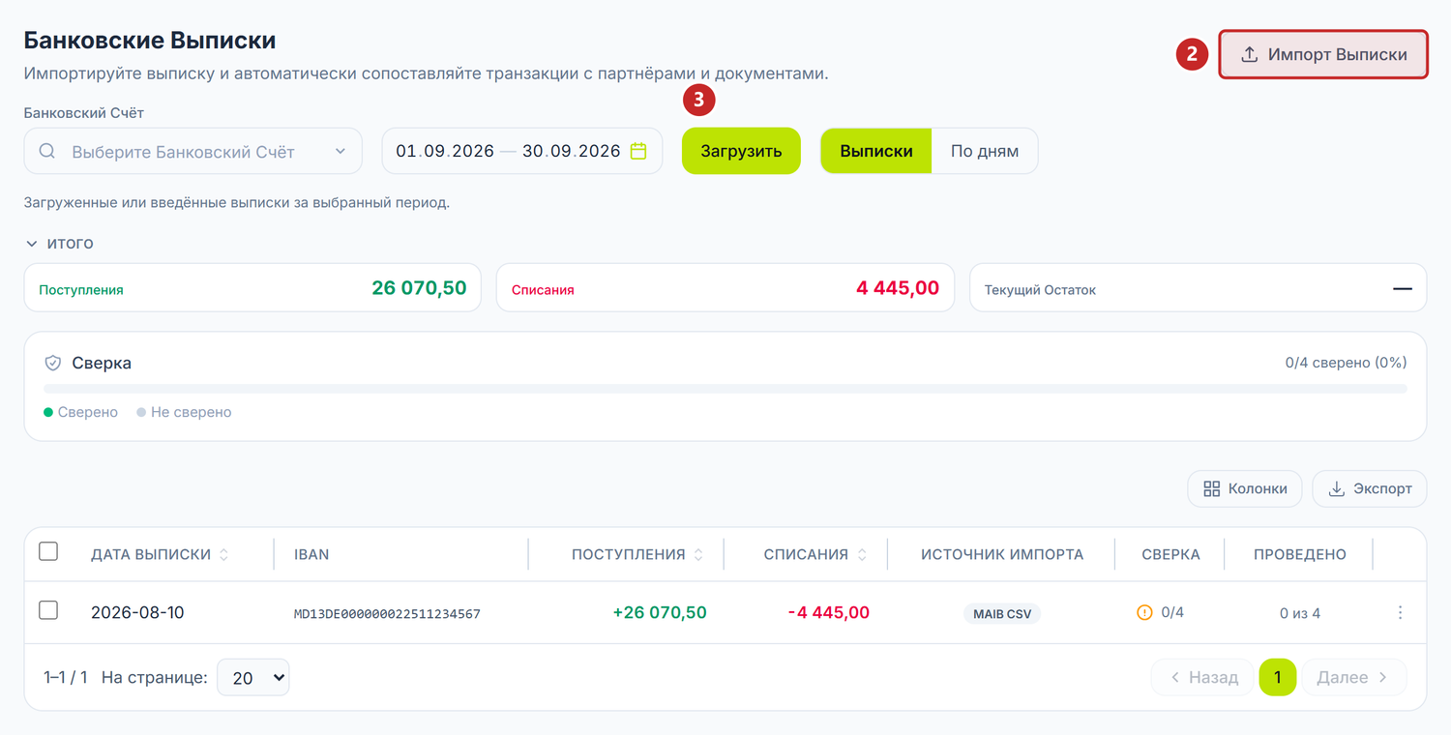Sort by ДАТА ВЫПИСКИ column arrows
The width and height of the screenshot is (1451, 735).
coord(224,554)
